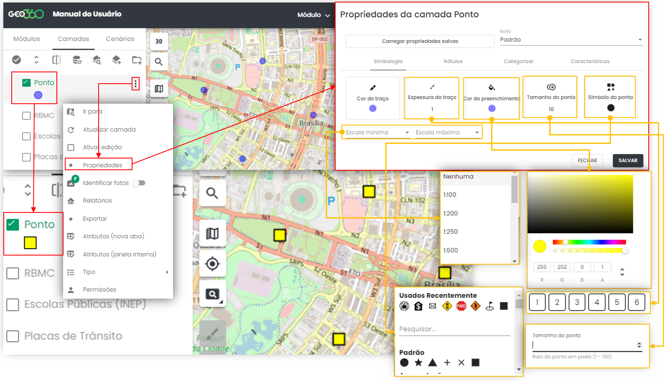Click the Pesquisar symbol search field
The height and width of the screenshot is (381, 665).
[x=454, y=330]
